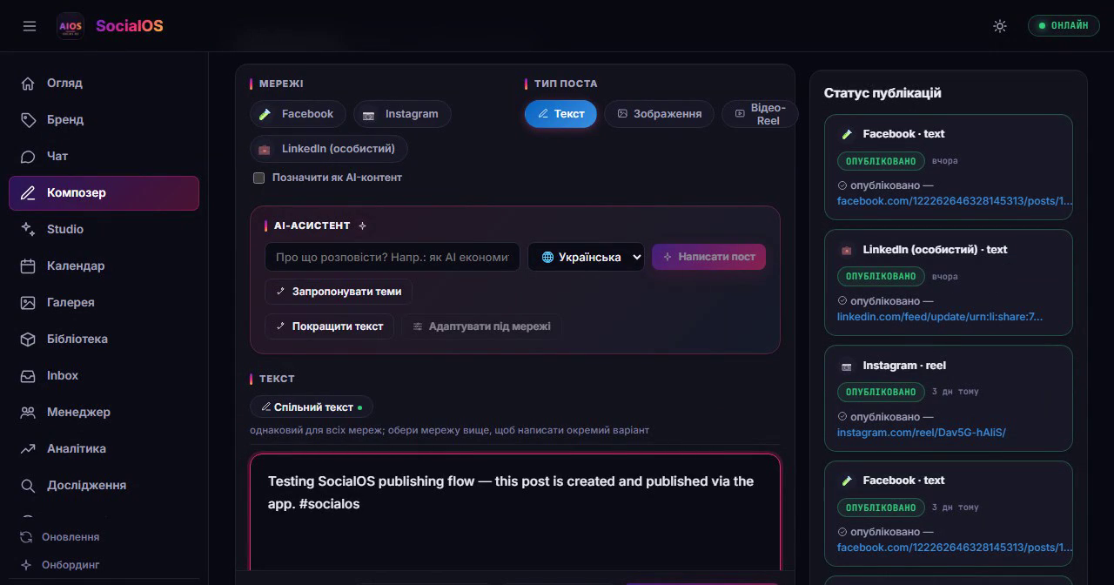
Task: Click ОПУБЛІКОВАНО badge on LinkedIn card
Action: point(881,276)
